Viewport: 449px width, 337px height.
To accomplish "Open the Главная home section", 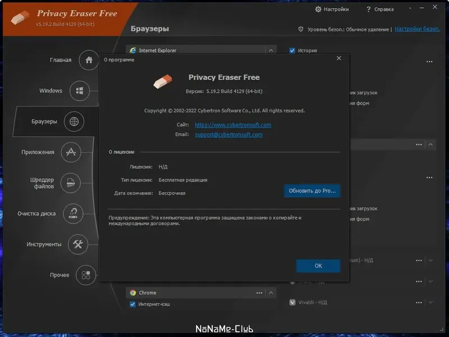I will tap(89, 60).
